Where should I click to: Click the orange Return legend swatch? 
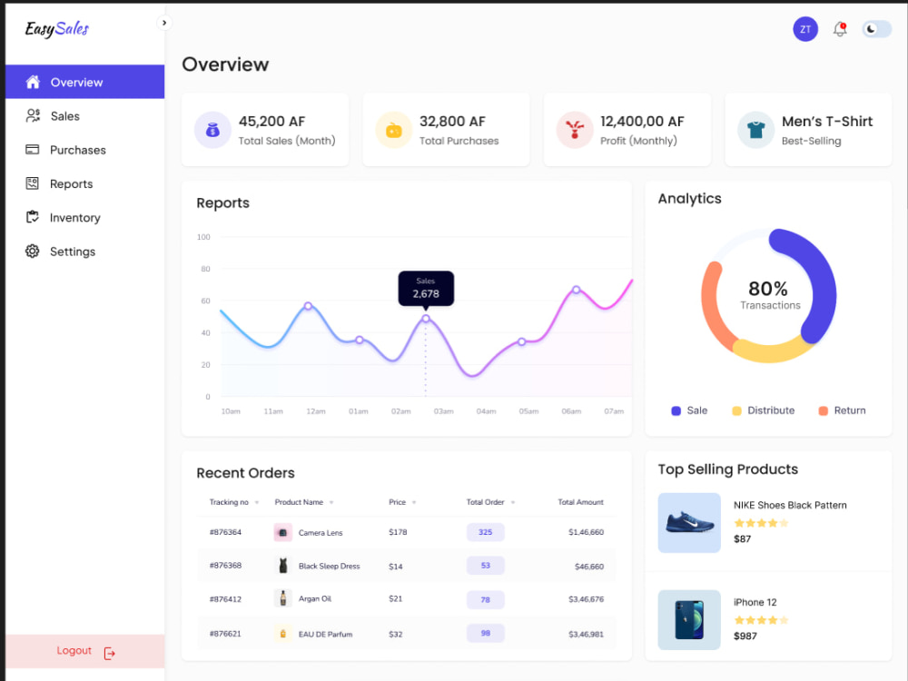click(x=823, y=411)
